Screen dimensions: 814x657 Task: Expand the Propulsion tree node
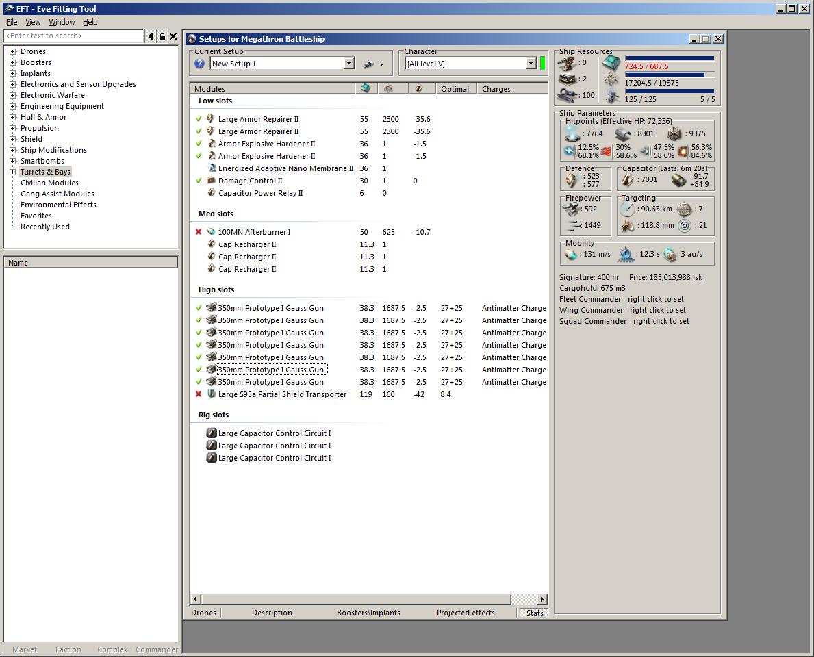[x=12, y=128]
